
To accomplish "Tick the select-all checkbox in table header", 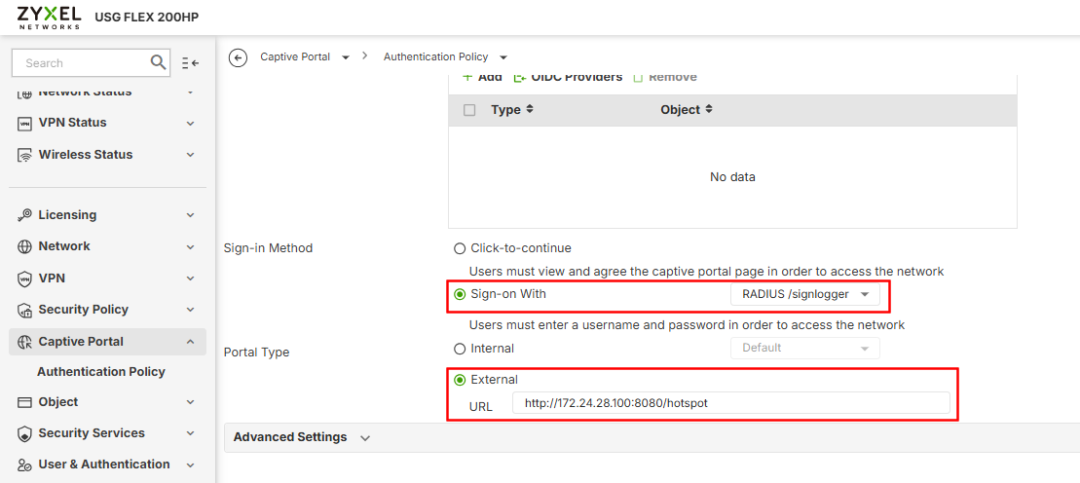I will point(469,110).
